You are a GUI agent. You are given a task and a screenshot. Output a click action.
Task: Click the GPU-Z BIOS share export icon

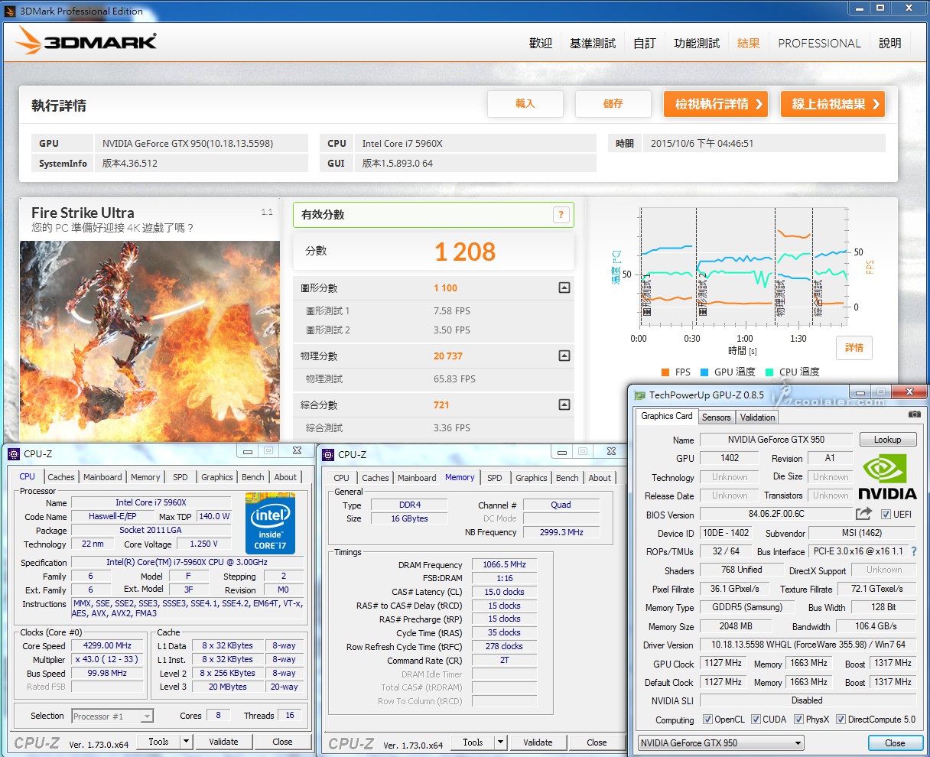[x=863, y=514]
